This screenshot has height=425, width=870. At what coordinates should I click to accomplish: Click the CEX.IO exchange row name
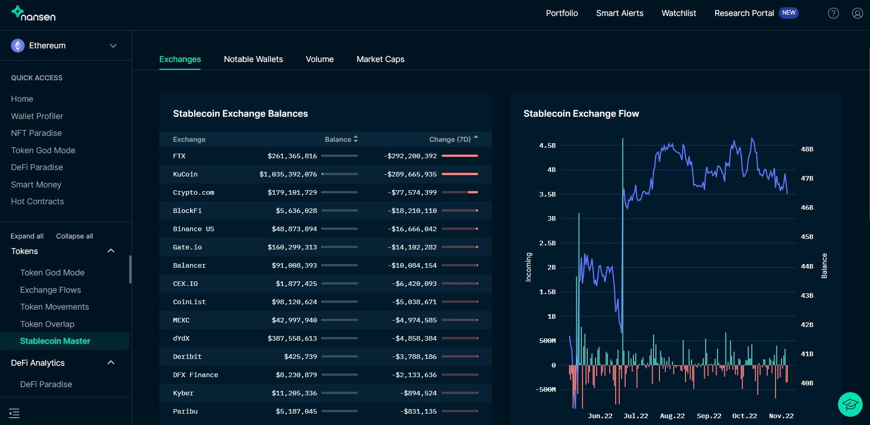point(185,284)
